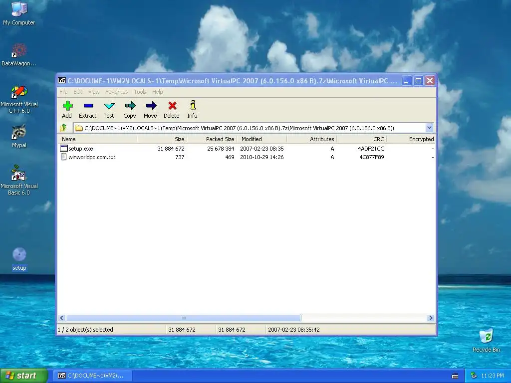Select the setup disc desktop icon

(x=19, y=259)
